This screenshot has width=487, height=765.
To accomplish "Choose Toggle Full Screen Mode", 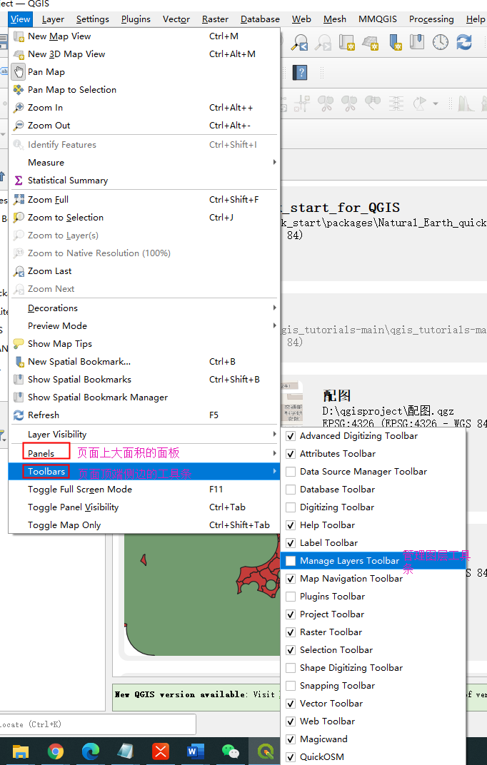I will click(144, 490).
